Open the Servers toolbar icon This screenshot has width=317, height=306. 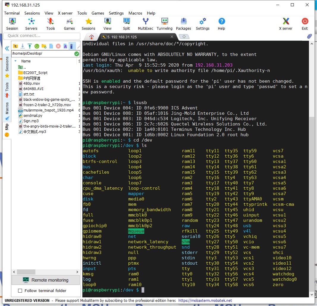[x=31, y=24]
